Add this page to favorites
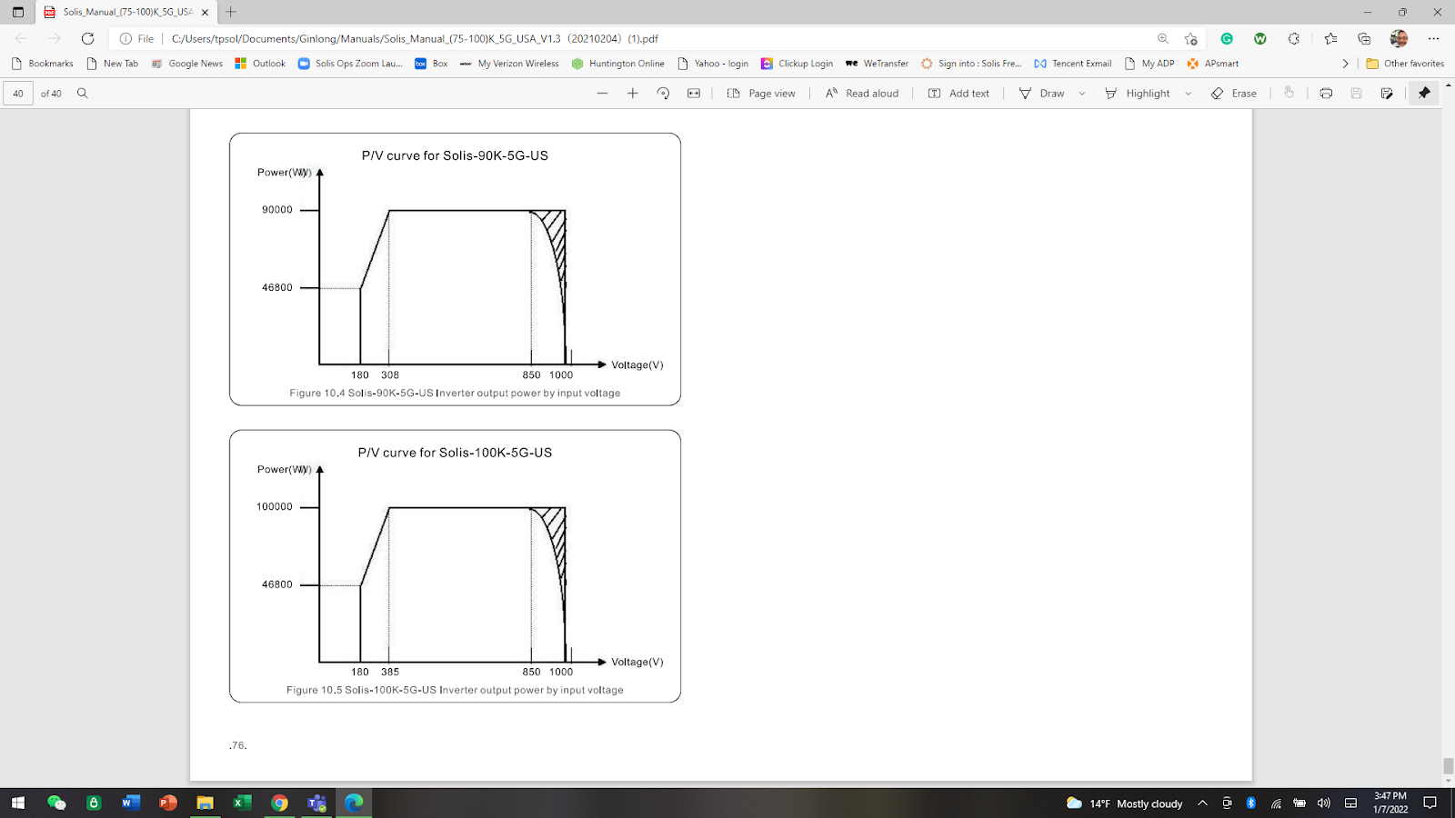 pos(1190,38)
